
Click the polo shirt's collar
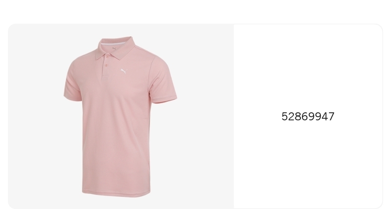pos(116,48)
